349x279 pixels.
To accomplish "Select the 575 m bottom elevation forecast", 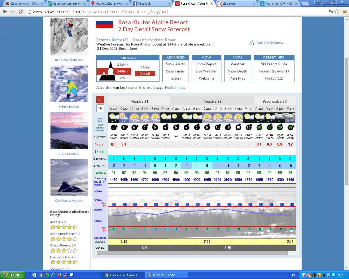I will point(124,78).
